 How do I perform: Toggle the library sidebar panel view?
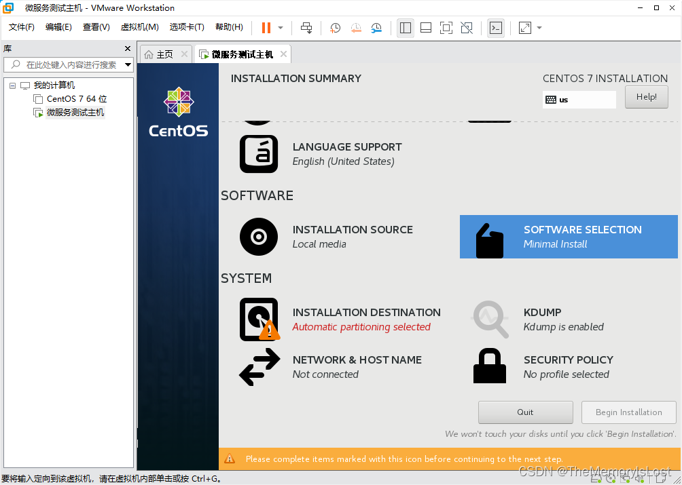406,28
